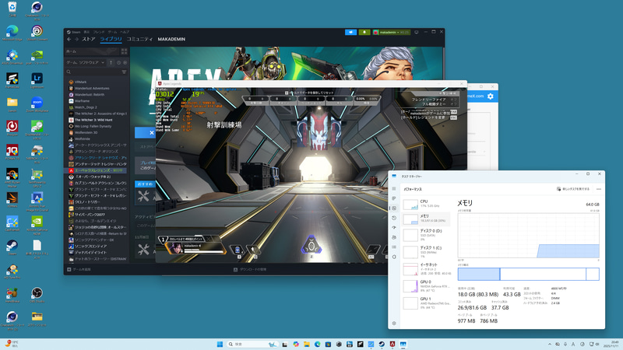Open the makademin account dropdown in Steam
Image resolution: width=623 pixels, height=350 pixels.
[x=391, y=32]
